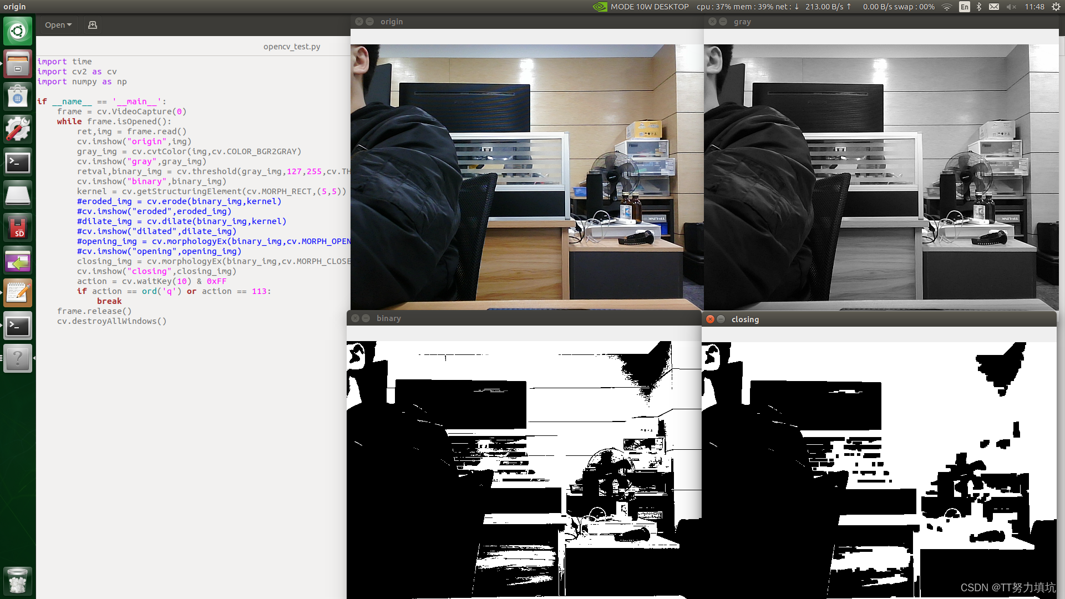
Task: Click the NVIDIA icon in the top panel
Action: 601,7
